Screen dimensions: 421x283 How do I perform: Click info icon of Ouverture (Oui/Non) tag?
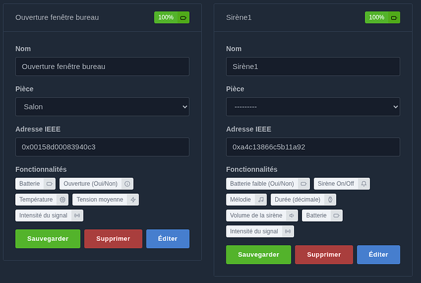128,184
